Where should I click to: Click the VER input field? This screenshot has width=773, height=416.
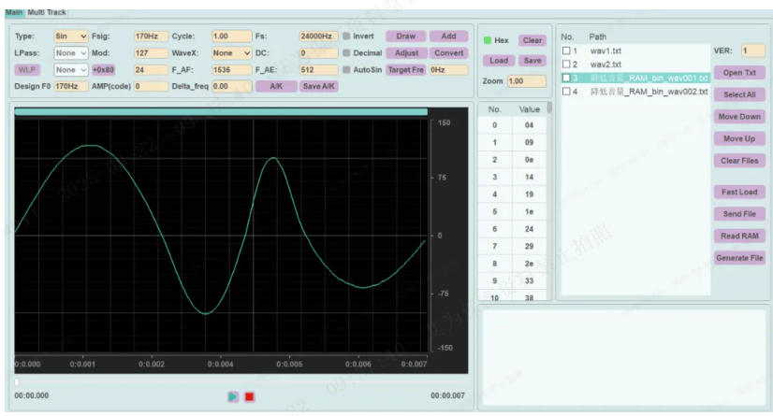[753, 50]
